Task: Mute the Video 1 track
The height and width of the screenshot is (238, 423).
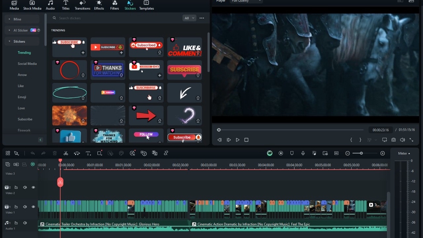Action: point(25,207)
